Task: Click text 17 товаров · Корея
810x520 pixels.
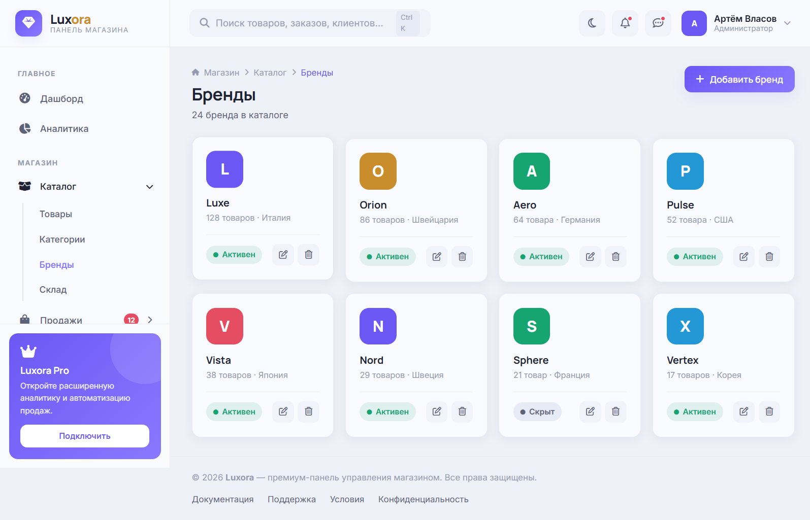Action: (x=704, y=375)
